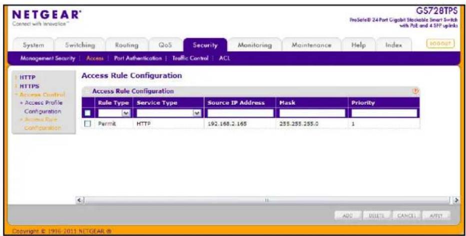The height and width of the screenshot is (236, 466).
Task: Open HTTPS in the sidebar
Action: click(x=29, y=86)
